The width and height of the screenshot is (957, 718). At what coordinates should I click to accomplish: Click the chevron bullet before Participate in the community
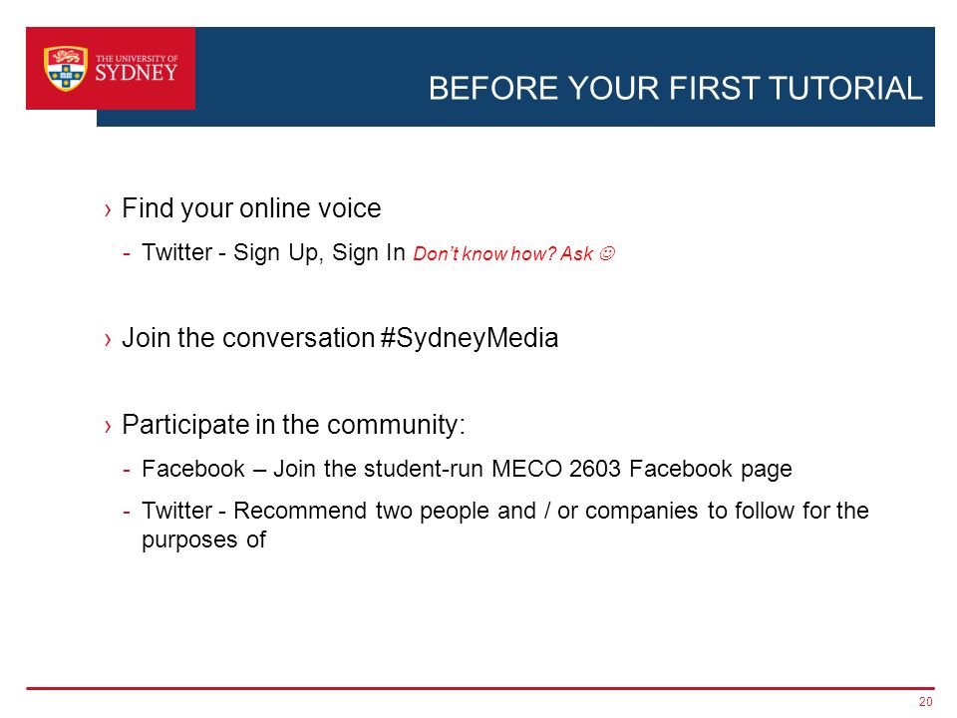(x=108, y=426)
